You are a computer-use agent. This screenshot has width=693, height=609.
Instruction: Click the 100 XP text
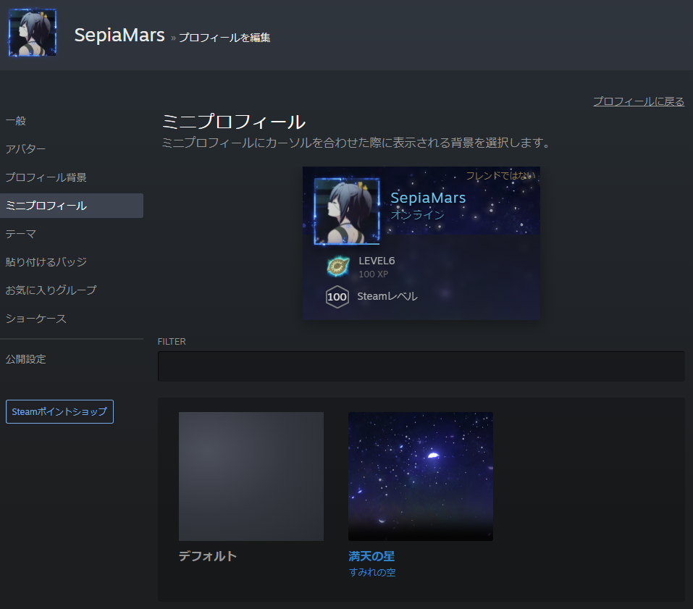tap(374, 274)
